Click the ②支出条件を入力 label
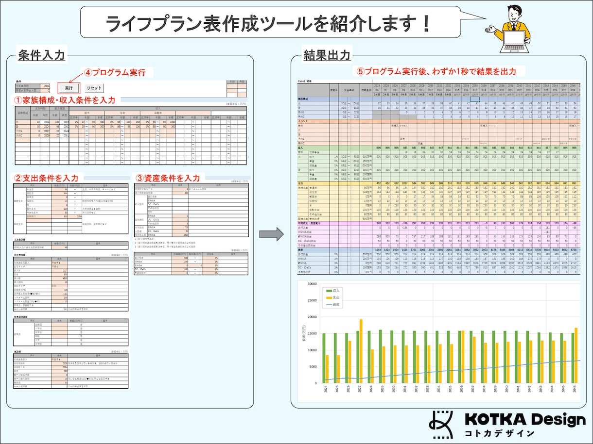The width and height of the screenshot is (593, 444). [x=49, y=178]
